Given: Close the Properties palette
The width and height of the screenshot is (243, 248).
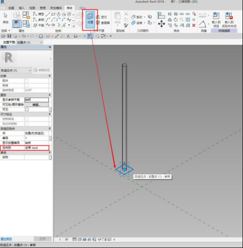Looking at the screenshot, I should 50,47.
